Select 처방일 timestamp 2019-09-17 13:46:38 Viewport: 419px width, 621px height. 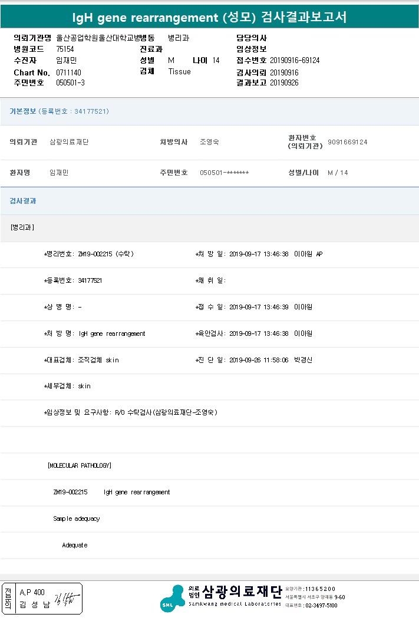259,254
